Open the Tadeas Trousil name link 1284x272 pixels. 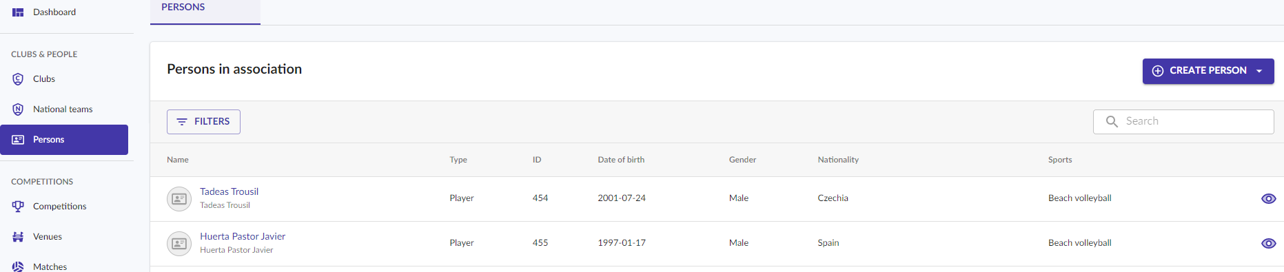pos(229,191)
